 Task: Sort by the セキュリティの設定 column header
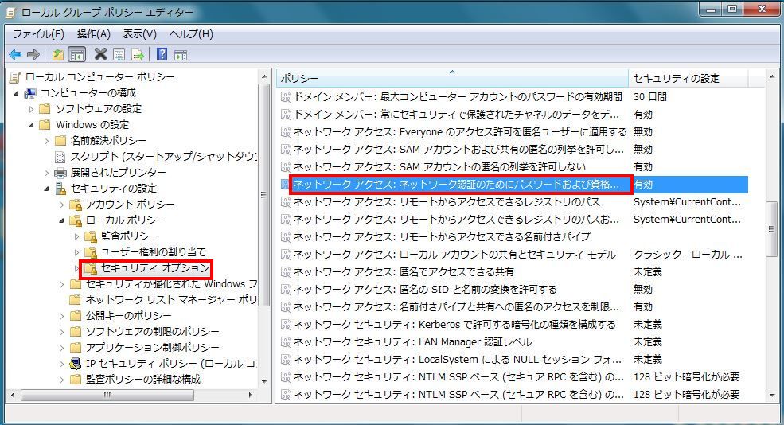tap(688, 79)
